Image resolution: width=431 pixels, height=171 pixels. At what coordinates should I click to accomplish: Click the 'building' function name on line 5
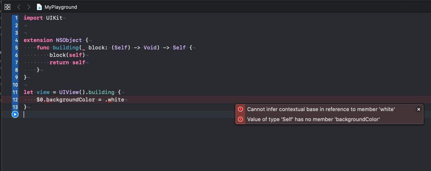click(66, 48)
